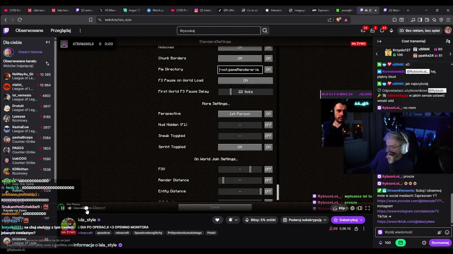The image size is (453, 254).
Task: Open emote picker in chat input
Action: coord(447,232)
